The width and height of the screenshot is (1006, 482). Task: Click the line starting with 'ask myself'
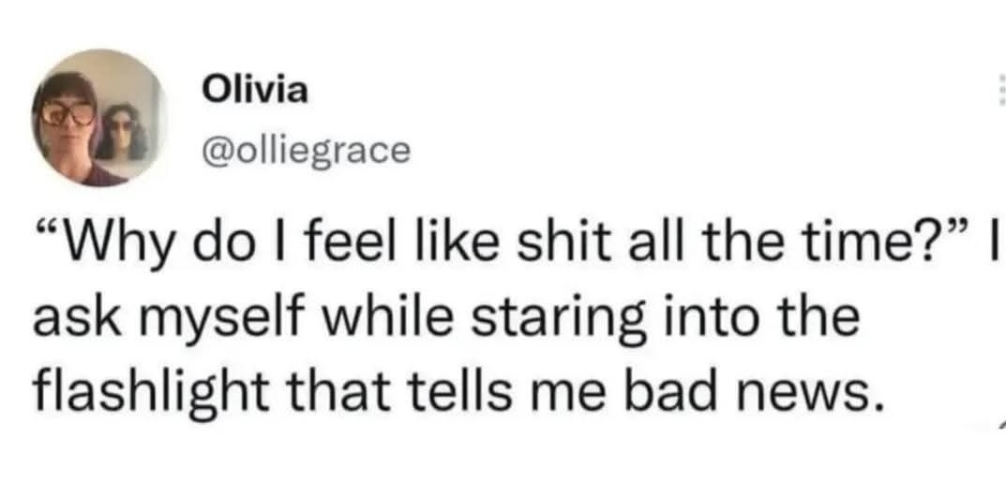pos(444,318)
